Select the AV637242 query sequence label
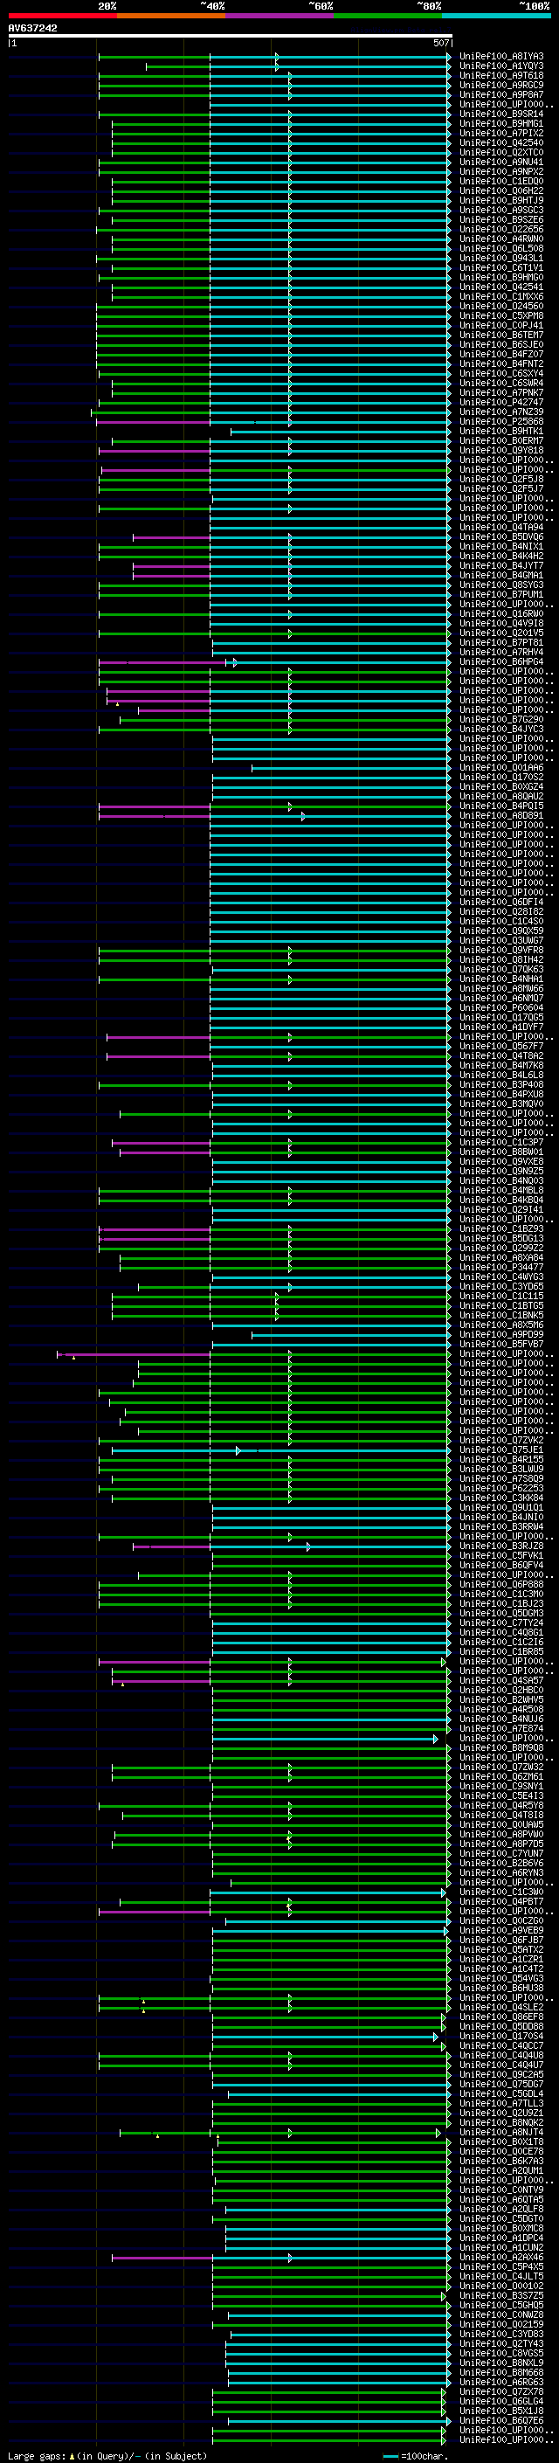This screenshot has width=559, height=2463. click(x=32, y=28)
